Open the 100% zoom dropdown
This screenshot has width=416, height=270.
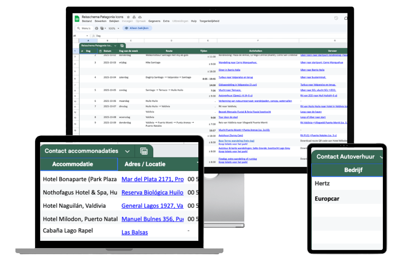pos(114,28)
